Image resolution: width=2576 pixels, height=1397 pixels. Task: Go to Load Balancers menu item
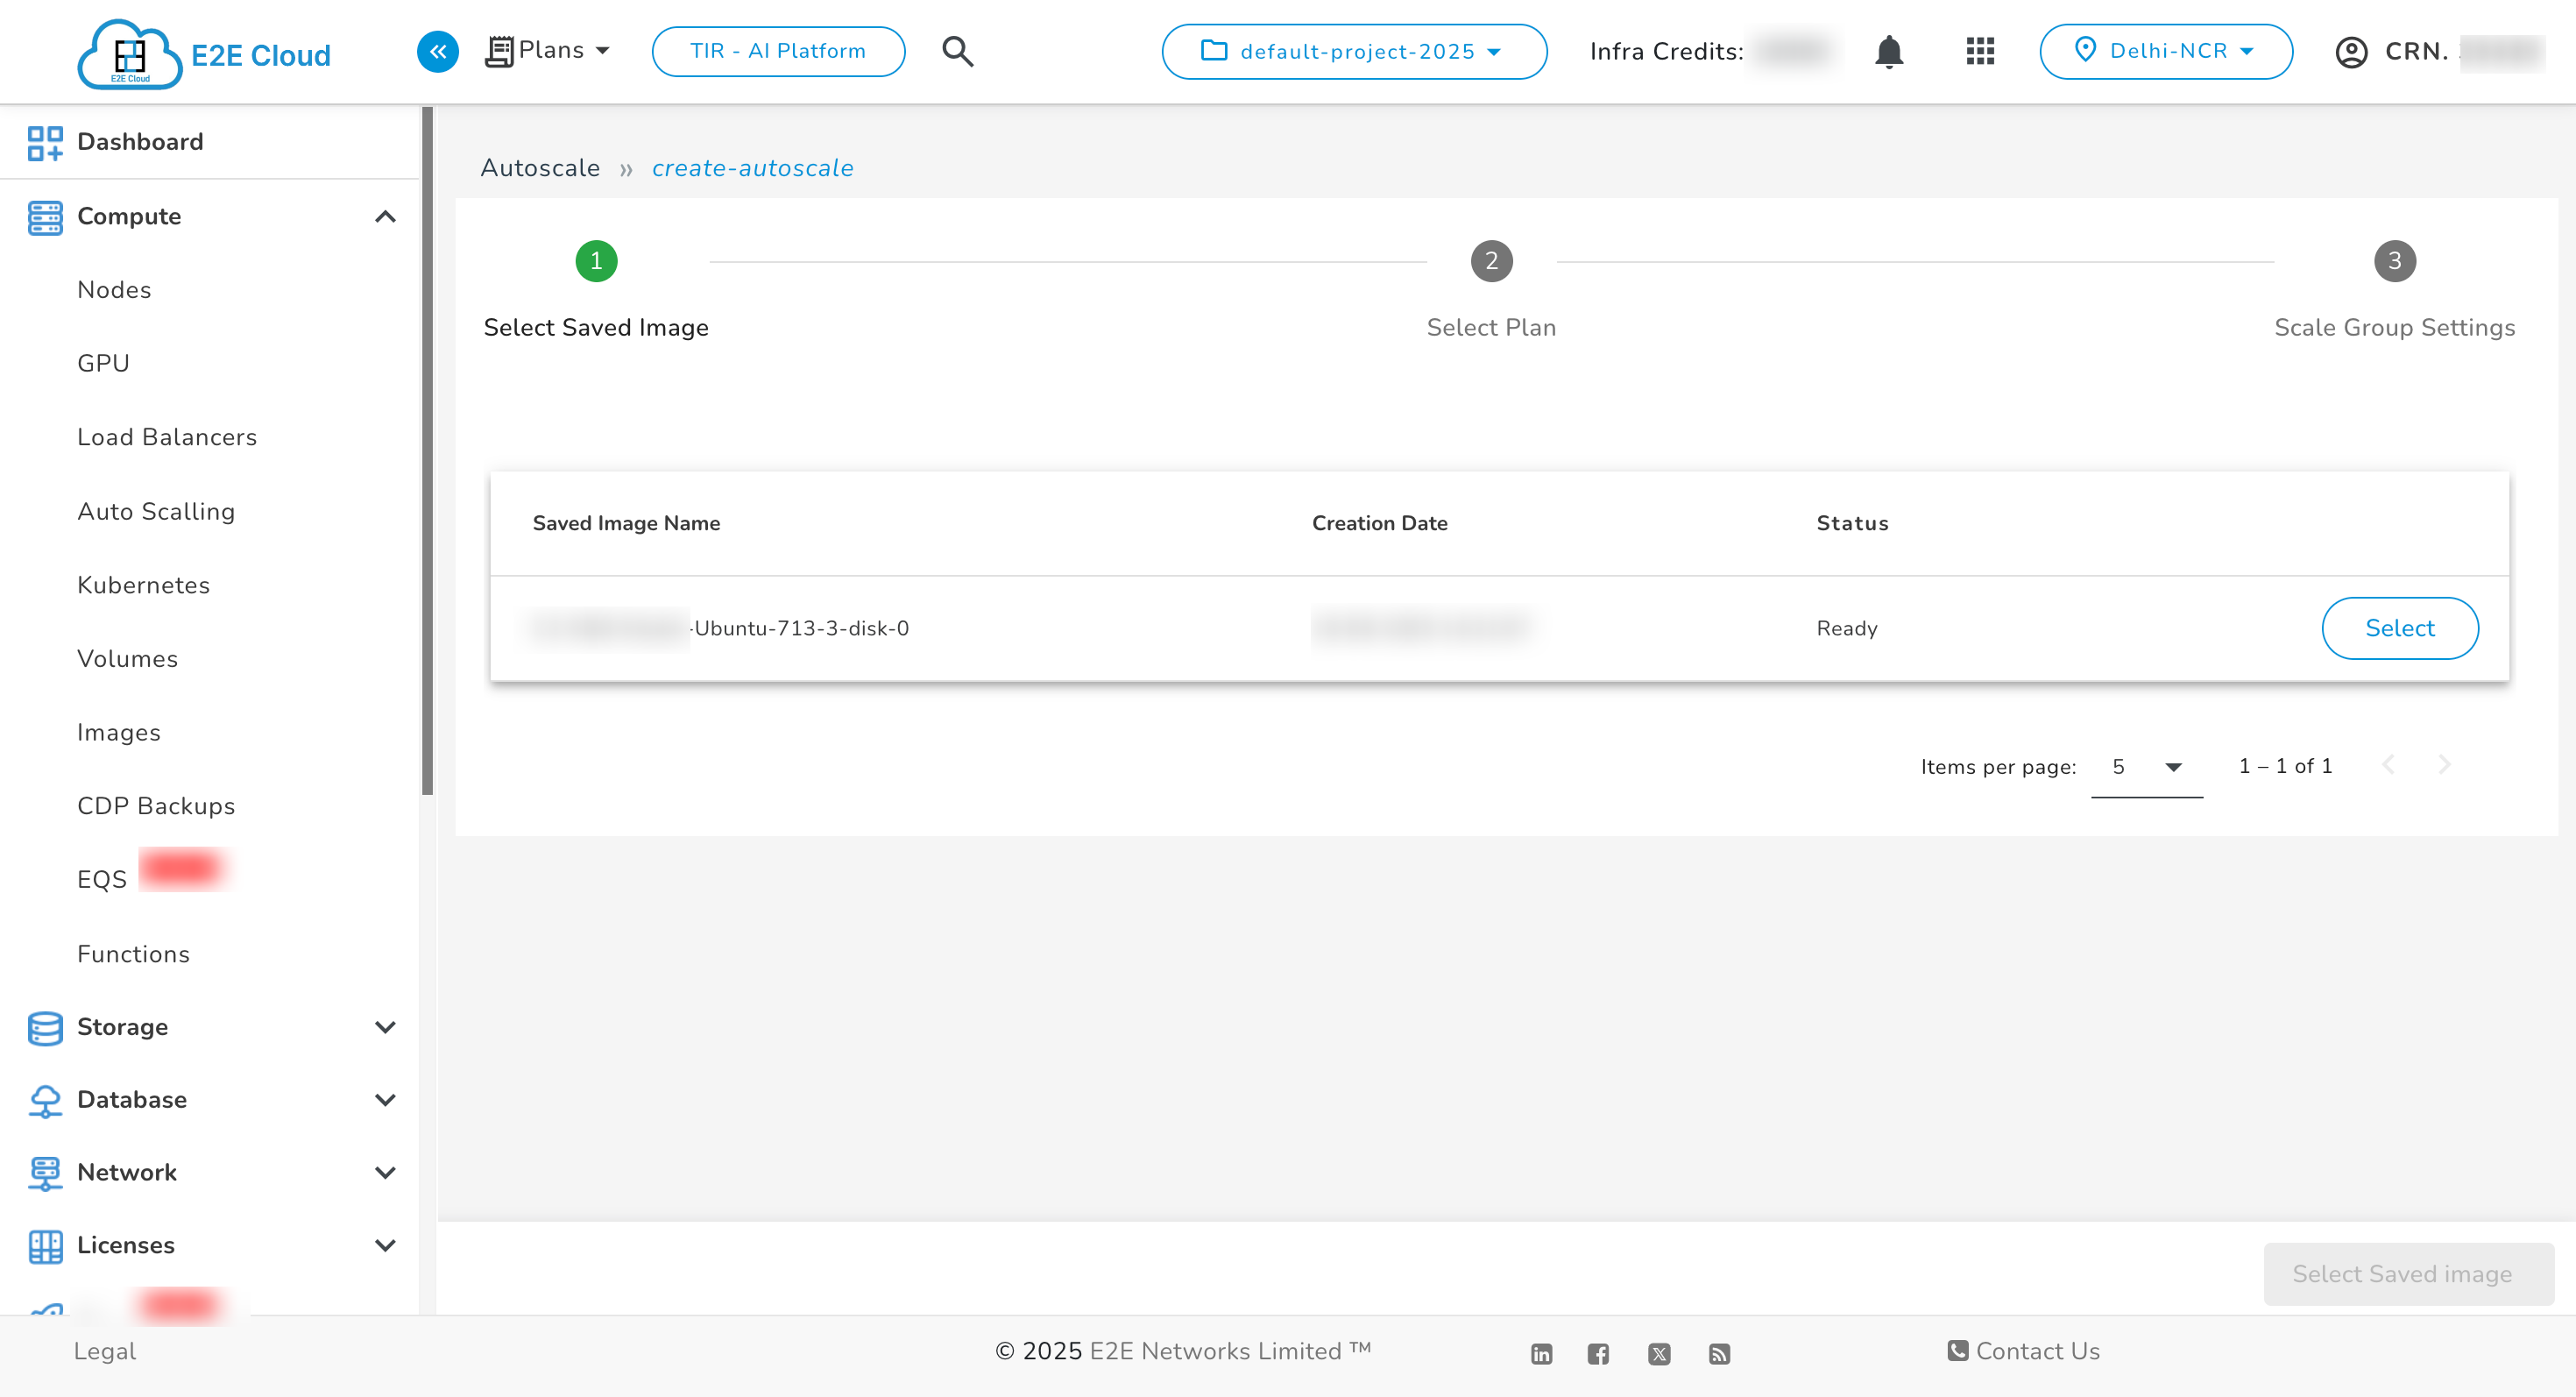[167, 437]
